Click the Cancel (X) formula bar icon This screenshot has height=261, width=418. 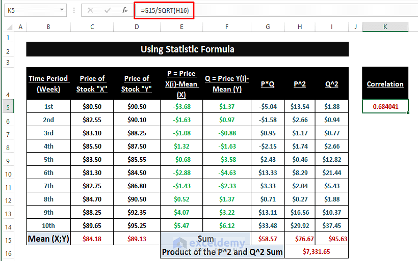(90, 10)
